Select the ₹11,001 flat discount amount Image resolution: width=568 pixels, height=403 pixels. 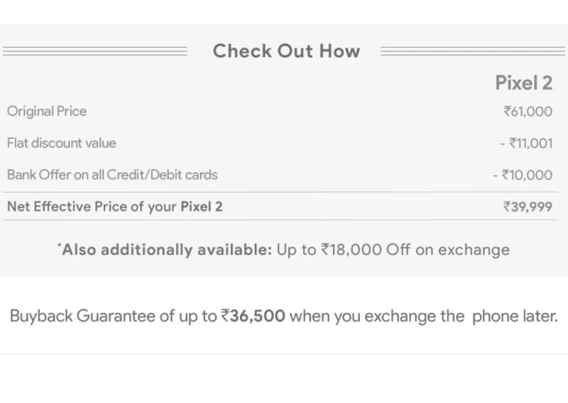click(x=526, y=143)
